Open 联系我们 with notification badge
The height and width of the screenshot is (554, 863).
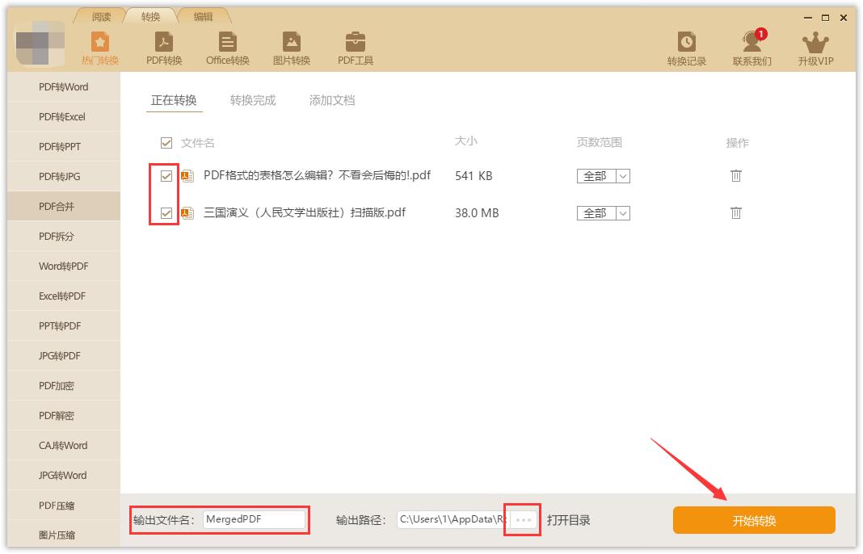click(x=752, y=46)
